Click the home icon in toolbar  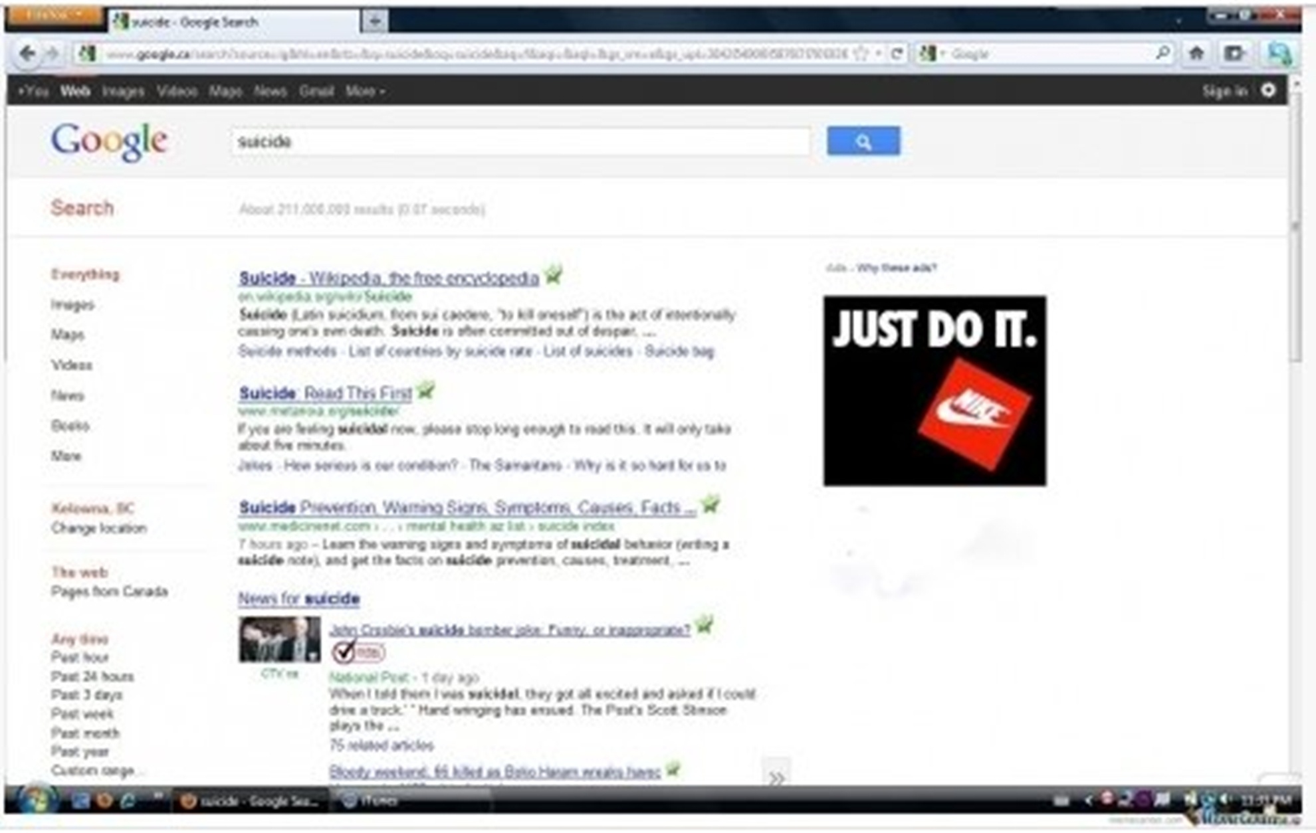[x=1196, y=54]
